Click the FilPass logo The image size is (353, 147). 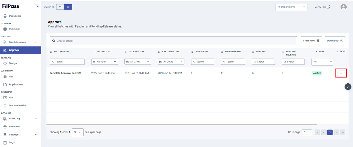point(11,6)
